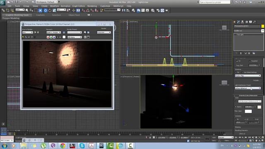Select the lm intensity radio button
Viewport: 265px width, 149px height.
click(236, 119)
